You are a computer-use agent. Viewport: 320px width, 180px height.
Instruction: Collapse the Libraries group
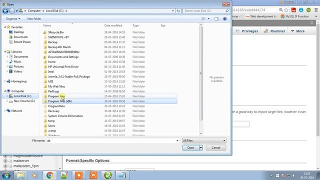[x=5, y=52]
